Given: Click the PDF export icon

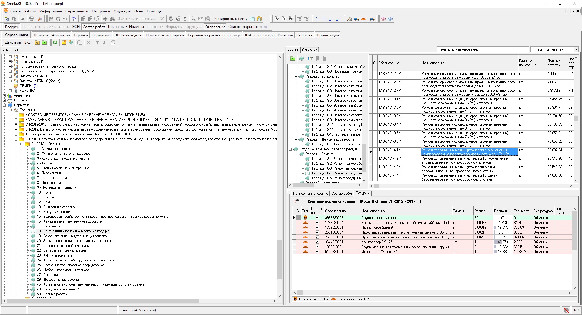Looking at the screenshot, I should pos(31,19).
